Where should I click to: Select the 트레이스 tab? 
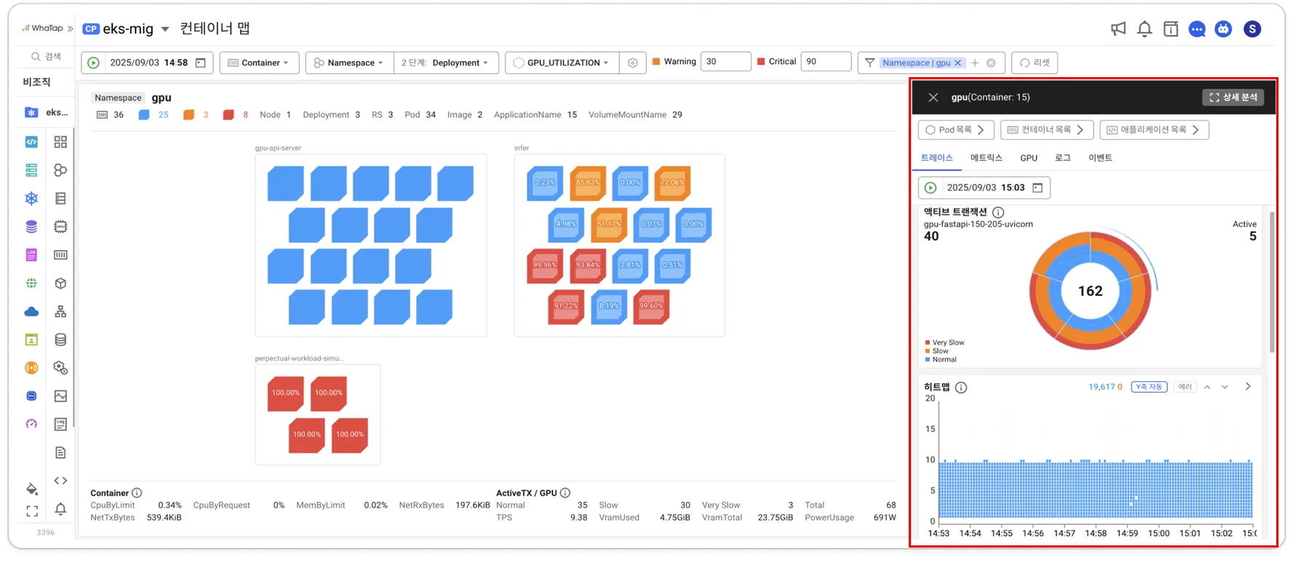[937, 158]
